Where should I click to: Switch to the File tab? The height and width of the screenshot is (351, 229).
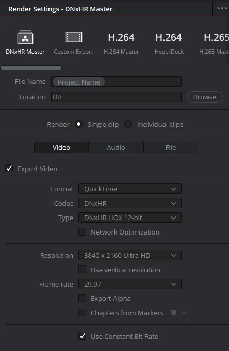[x=171, y=147]
